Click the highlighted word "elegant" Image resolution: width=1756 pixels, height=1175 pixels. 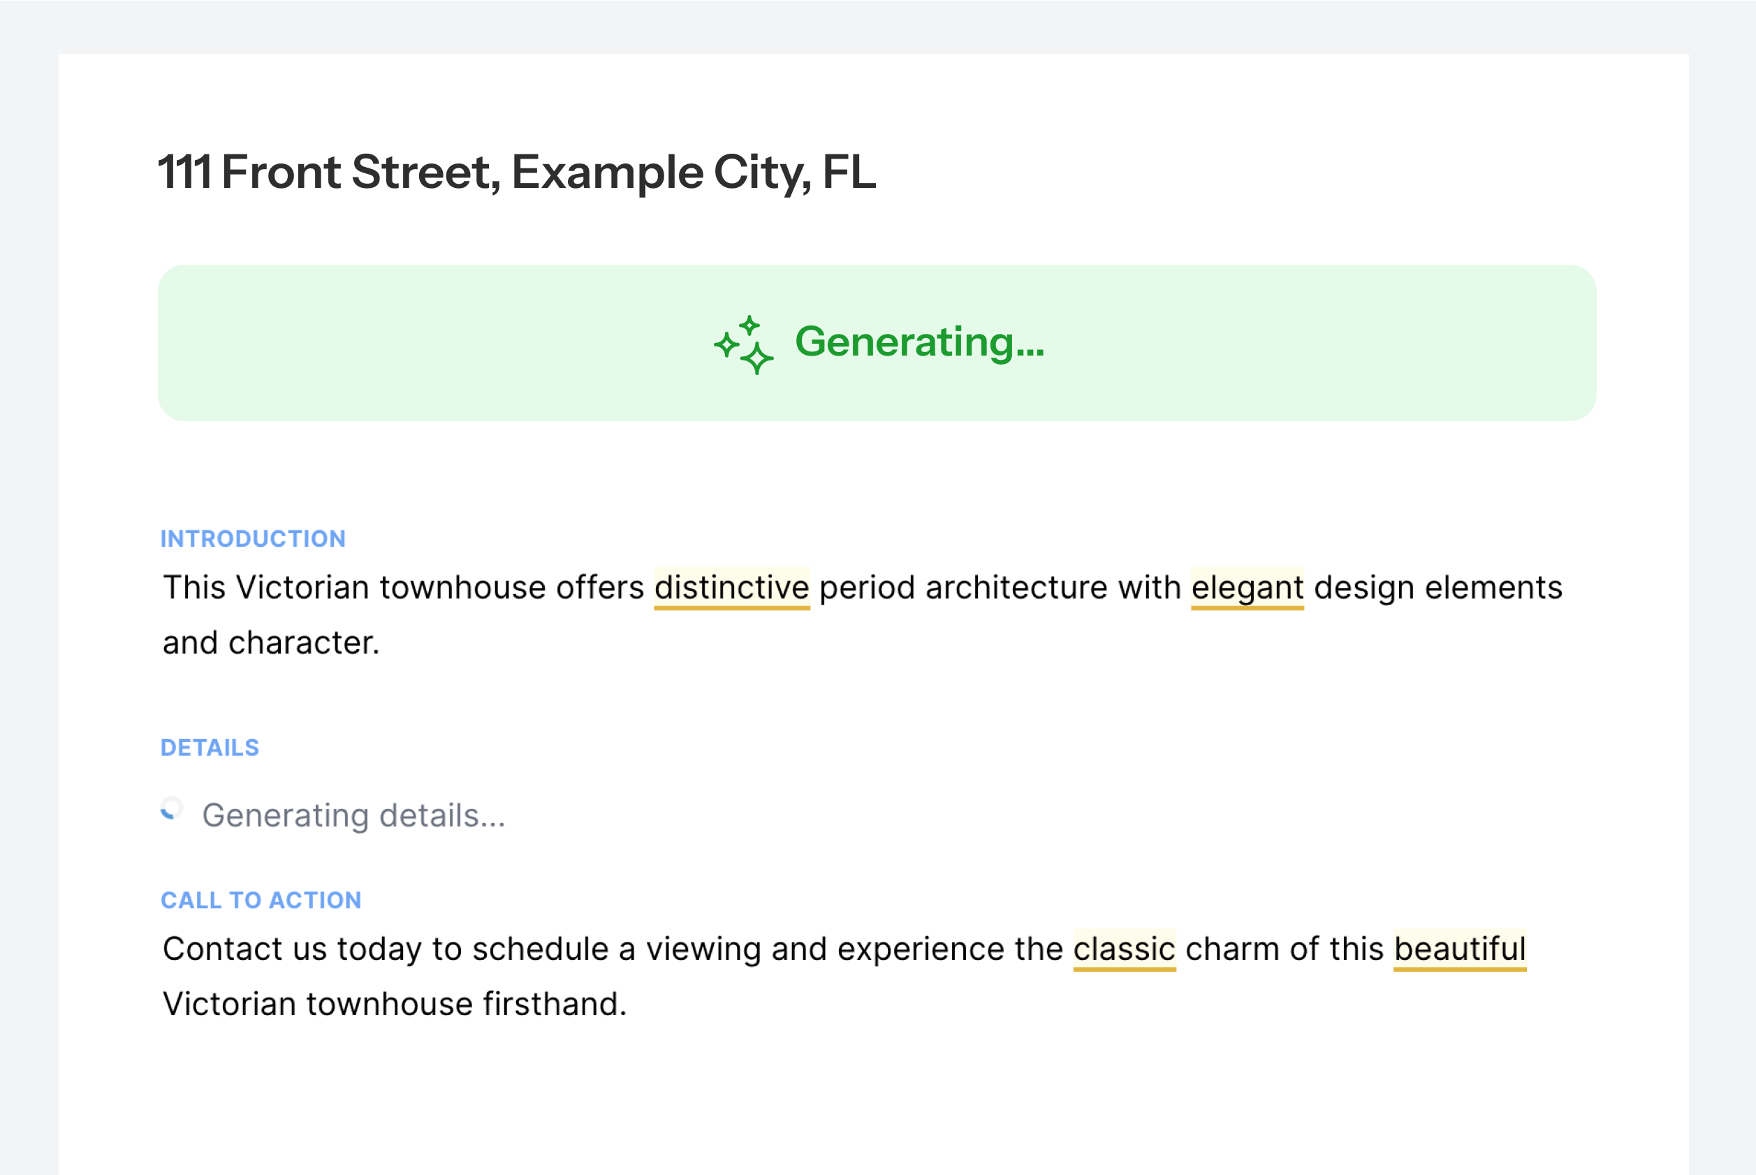point(1247,588)
